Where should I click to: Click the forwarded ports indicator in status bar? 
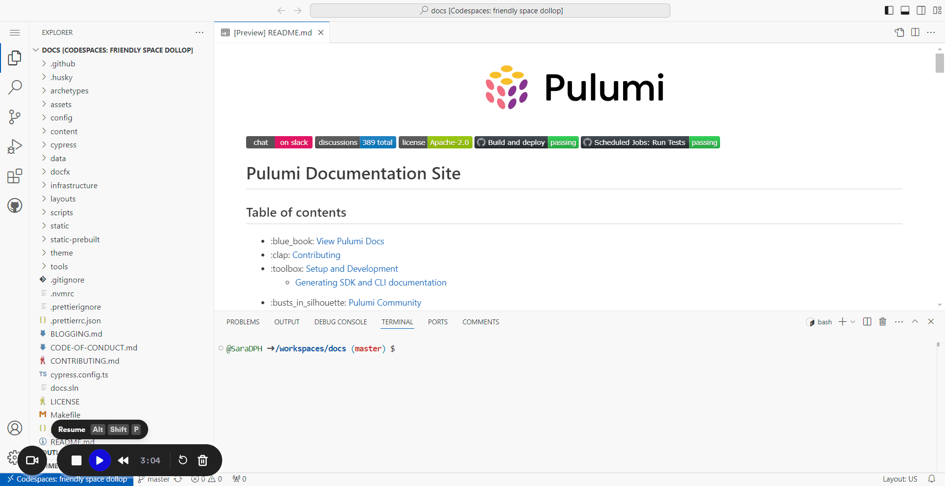[x=239, y=479]
